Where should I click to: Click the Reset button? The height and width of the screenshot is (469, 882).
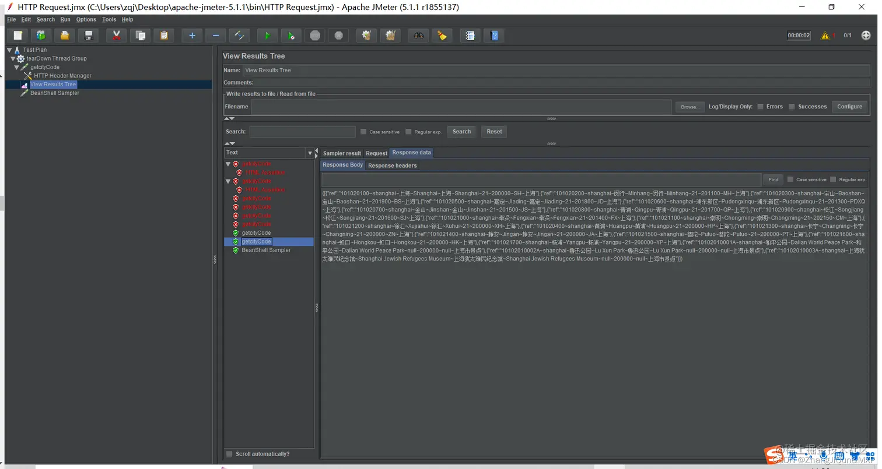coord(494,132)
